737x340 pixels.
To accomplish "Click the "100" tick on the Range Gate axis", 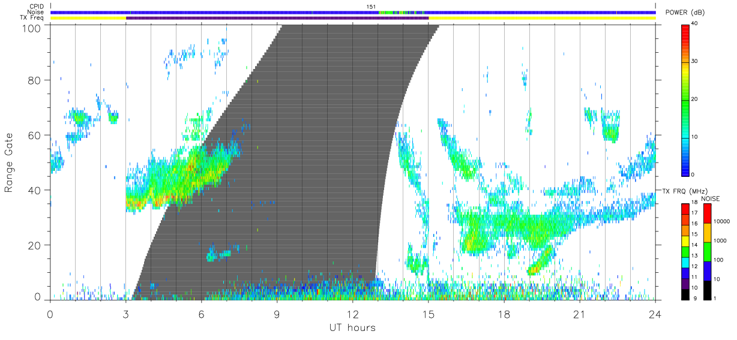I will click(x=32, y=28).
